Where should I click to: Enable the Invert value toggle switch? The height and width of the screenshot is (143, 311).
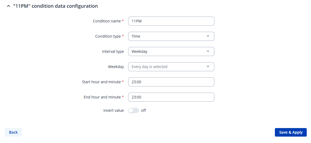[134, 110]
